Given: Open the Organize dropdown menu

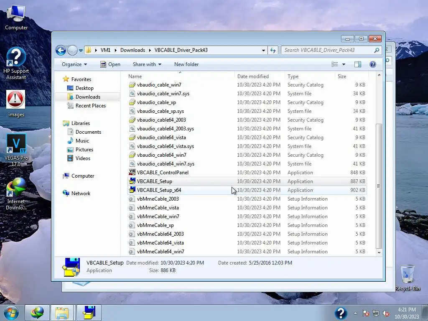Looking at the screenshot, I should pos(74,64).
